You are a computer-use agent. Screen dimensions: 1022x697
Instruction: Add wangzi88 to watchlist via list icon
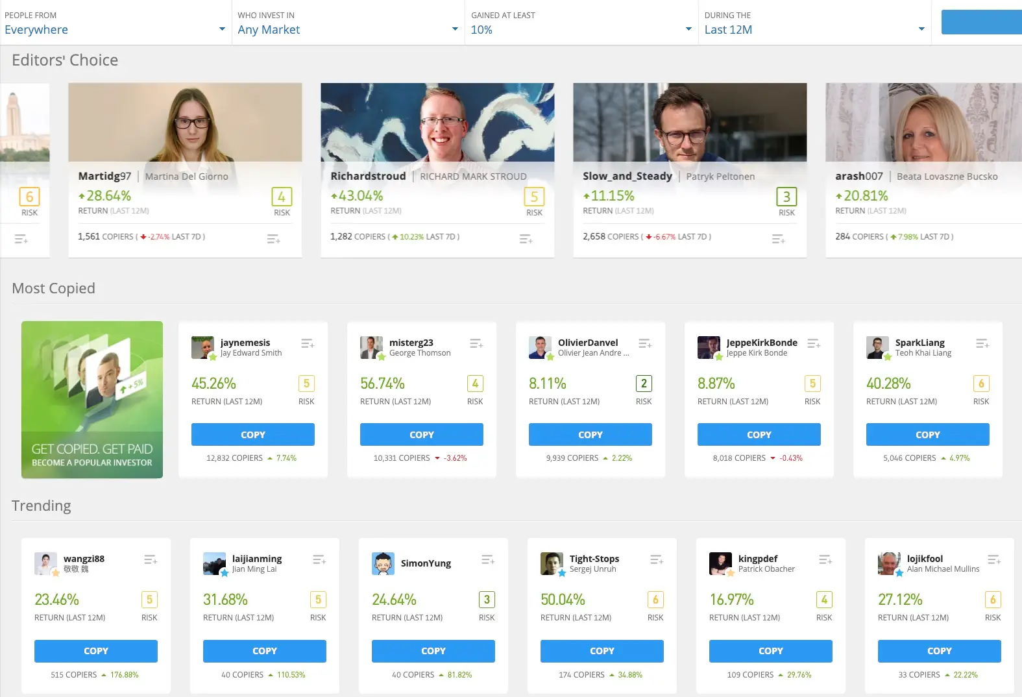click(x=151, y=559)
